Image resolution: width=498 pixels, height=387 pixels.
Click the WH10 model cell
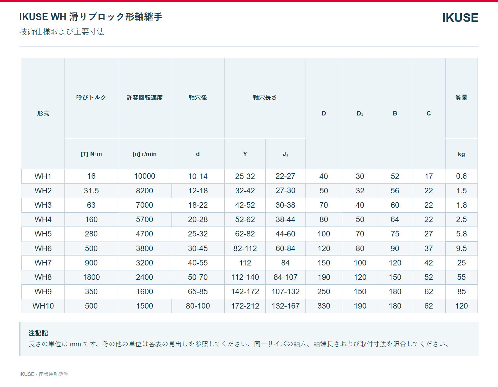click(43, 306)
